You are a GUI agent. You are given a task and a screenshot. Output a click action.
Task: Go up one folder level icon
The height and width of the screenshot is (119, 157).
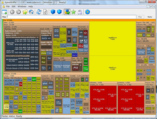[25, 12]
